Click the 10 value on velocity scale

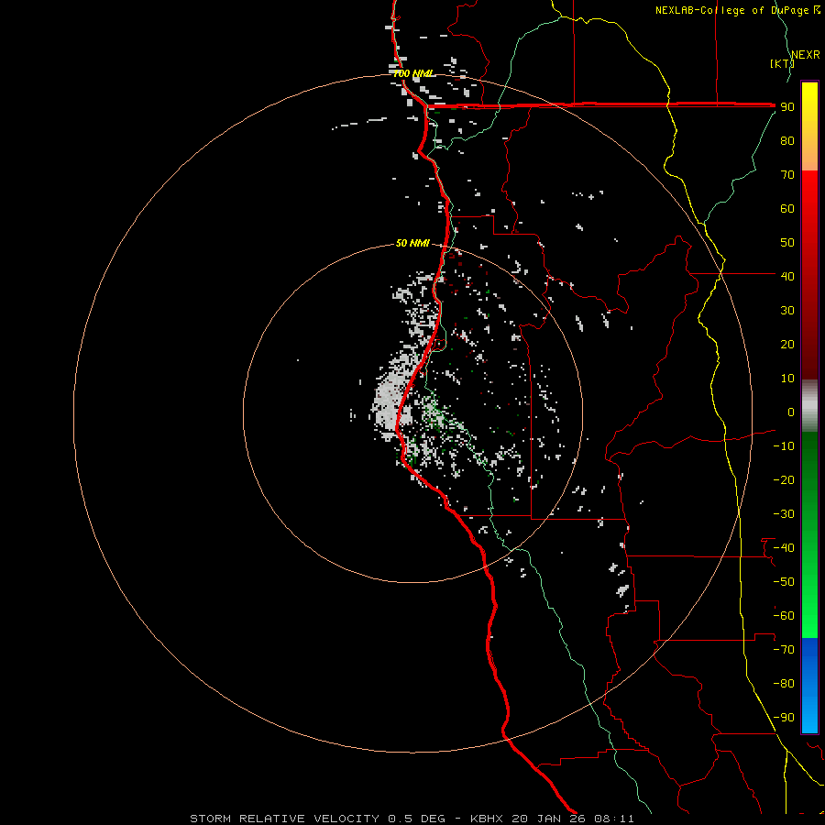point(787,379)
